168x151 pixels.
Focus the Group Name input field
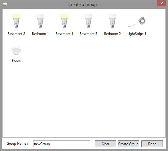pos(62,144)
